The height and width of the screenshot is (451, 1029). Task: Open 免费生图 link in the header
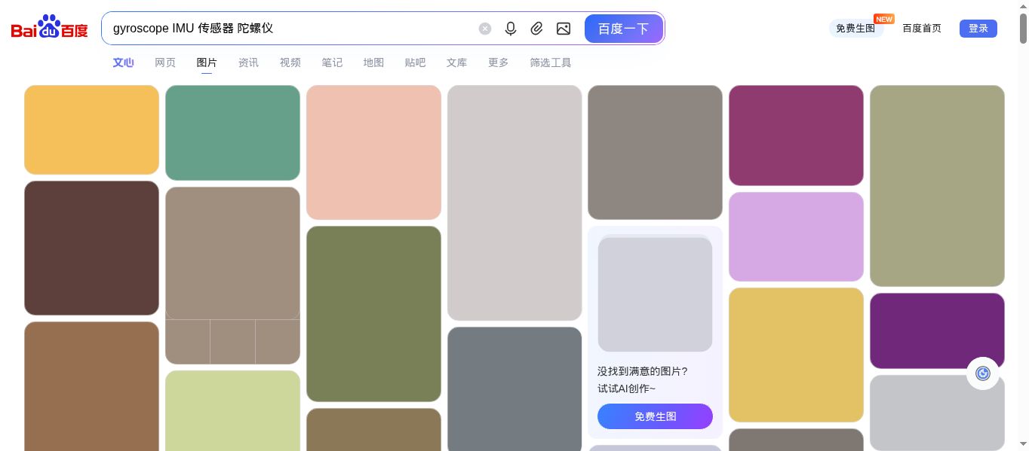(x=855, y=29)
